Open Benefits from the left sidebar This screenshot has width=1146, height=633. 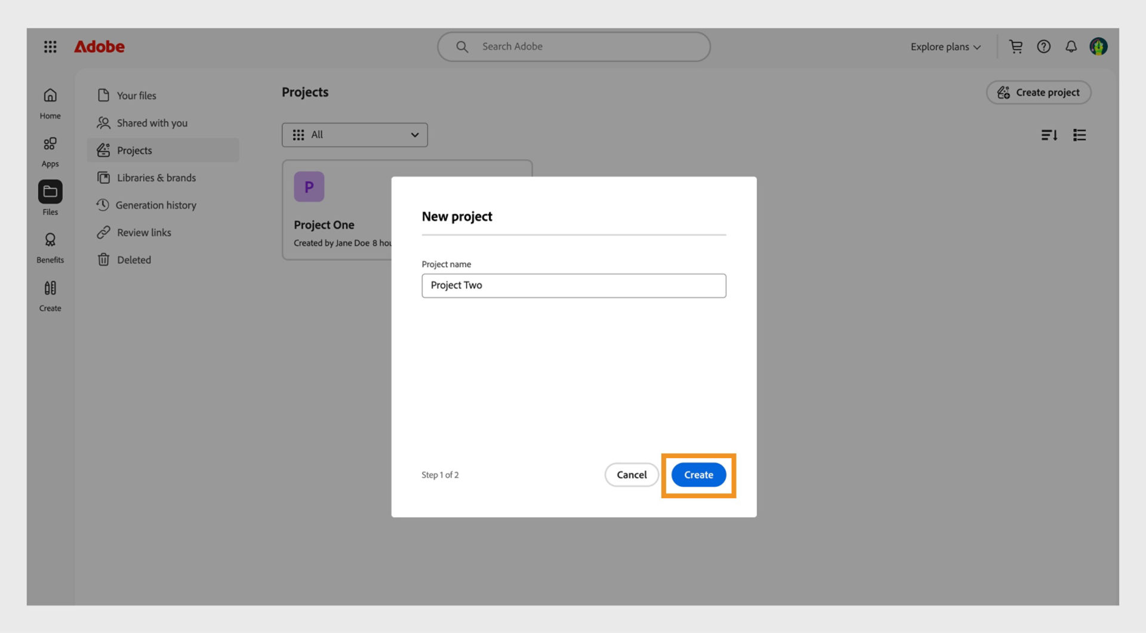click(x=50, y=246)
